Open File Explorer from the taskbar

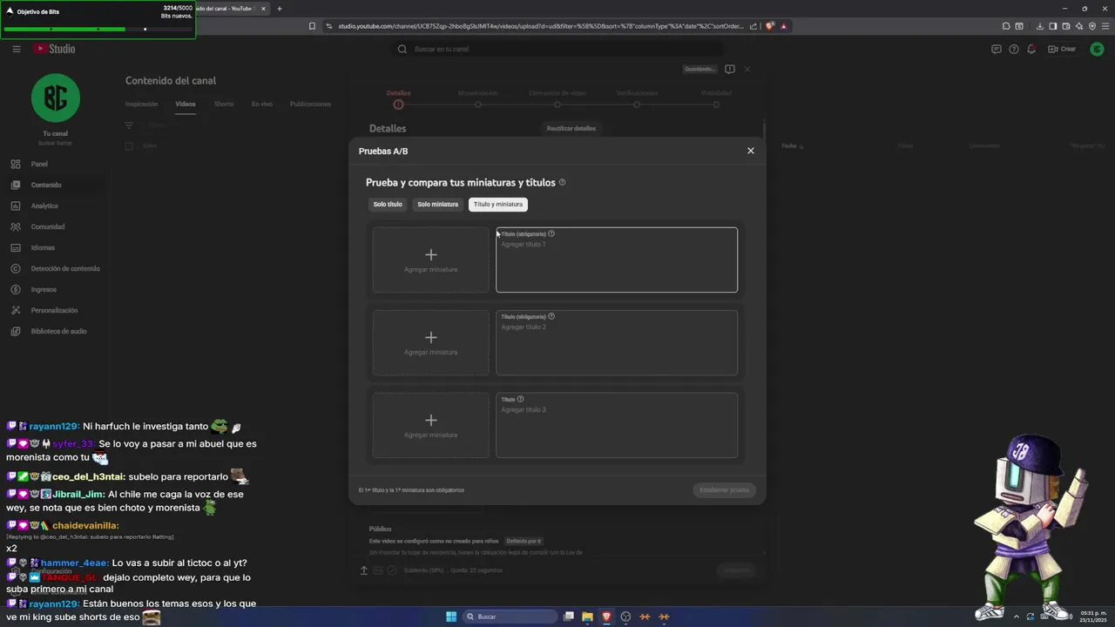[587, 617]
